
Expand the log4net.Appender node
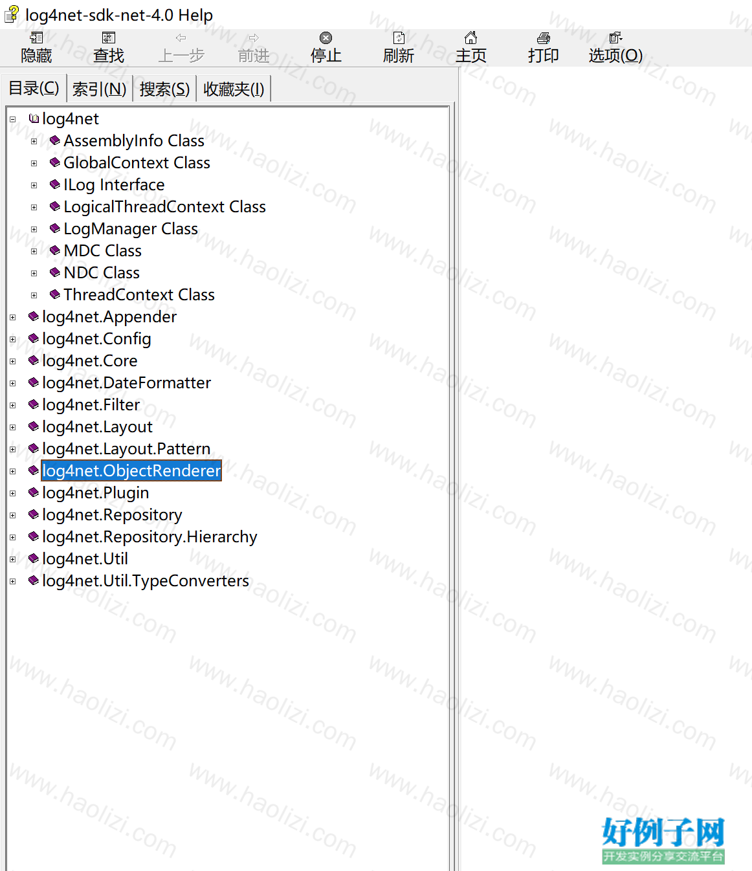click(12, 317)
